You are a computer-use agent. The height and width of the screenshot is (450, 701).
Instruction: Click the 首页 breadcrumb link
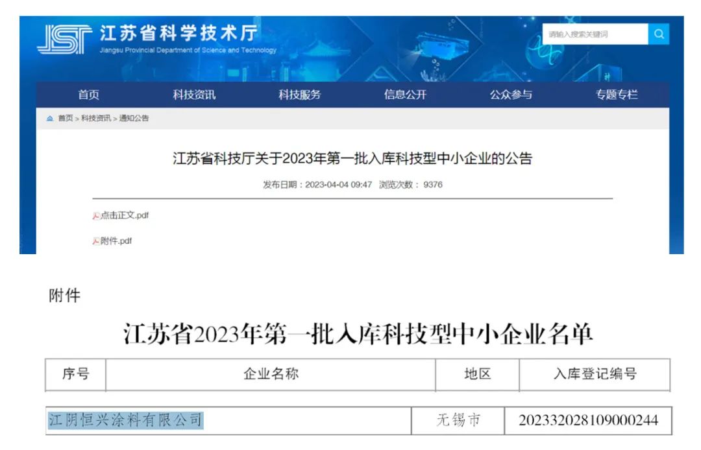[66, 119]
